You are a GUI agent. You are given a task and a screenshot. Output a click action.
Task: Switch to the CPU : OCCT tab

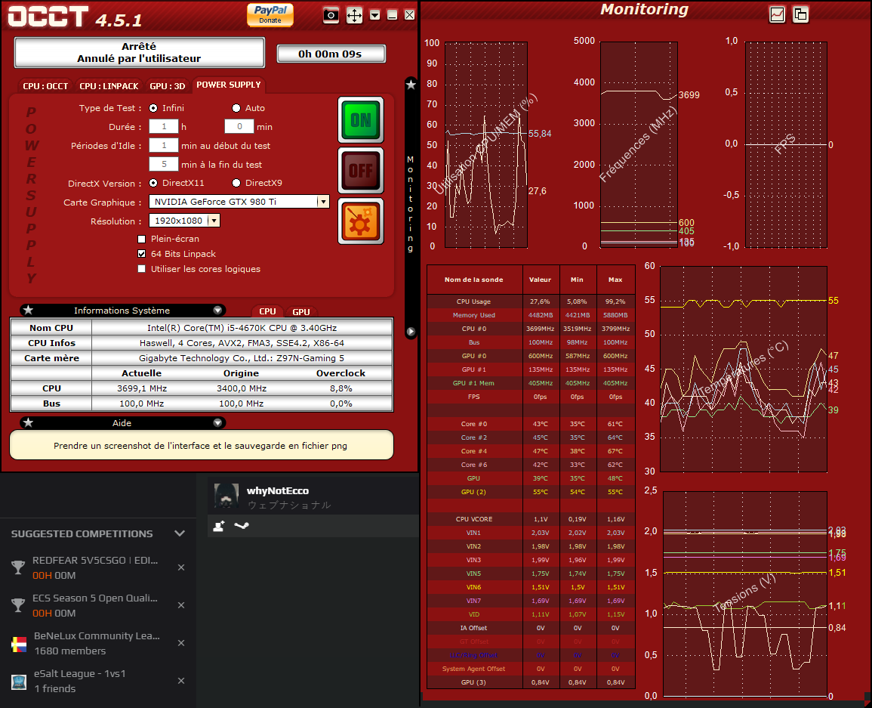click(45, 86)
